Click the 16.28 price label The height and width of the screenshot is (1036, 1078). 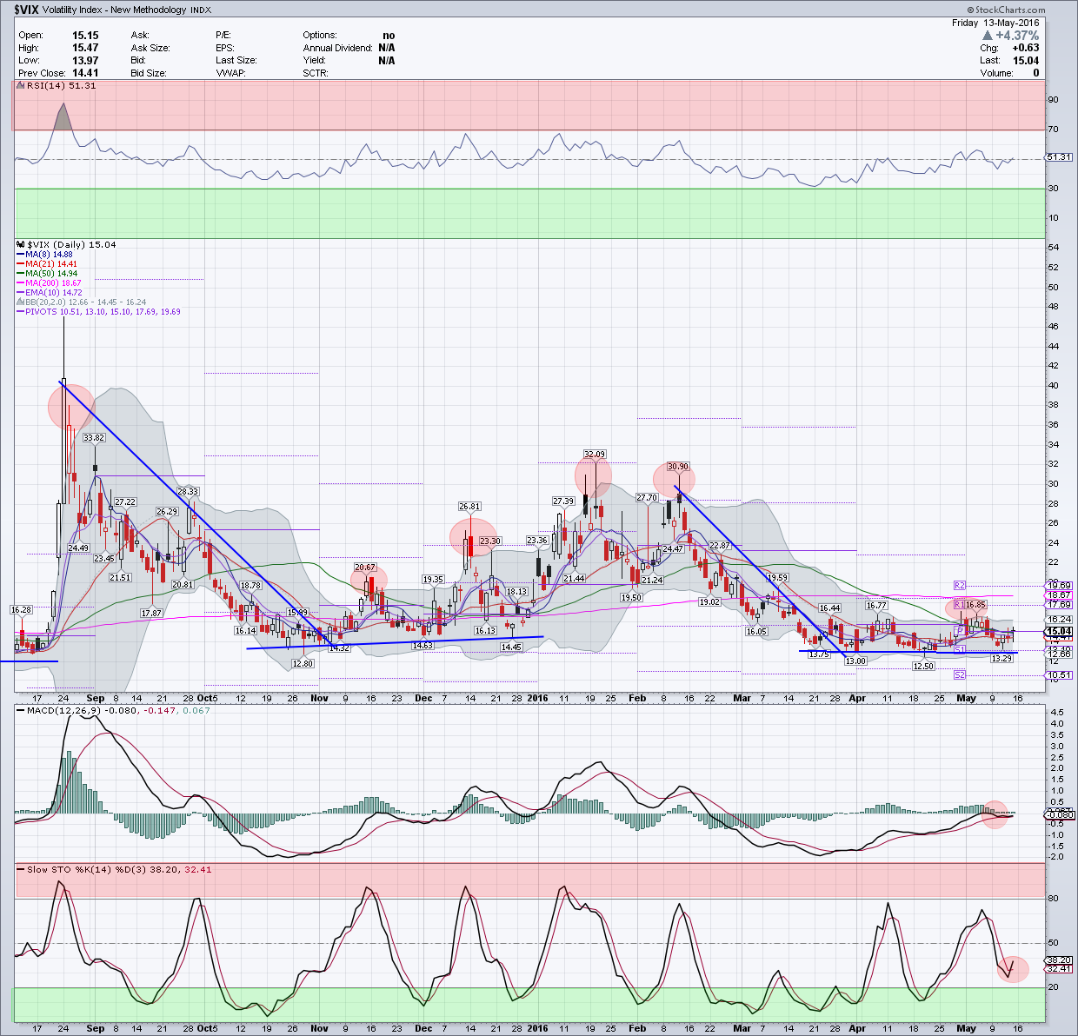[21, 610]
